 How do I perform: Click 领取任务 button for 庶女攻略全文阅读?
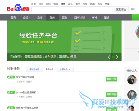111,79
